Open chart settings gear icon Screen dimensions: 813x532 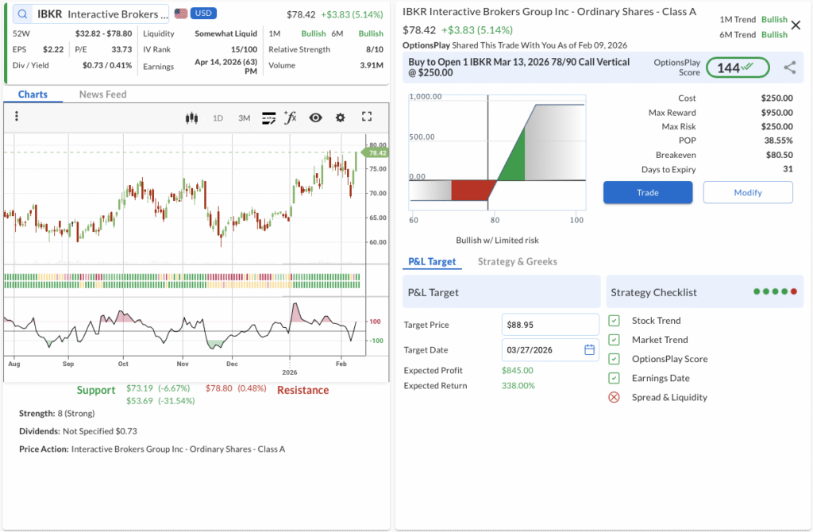(x=341, y=118)
